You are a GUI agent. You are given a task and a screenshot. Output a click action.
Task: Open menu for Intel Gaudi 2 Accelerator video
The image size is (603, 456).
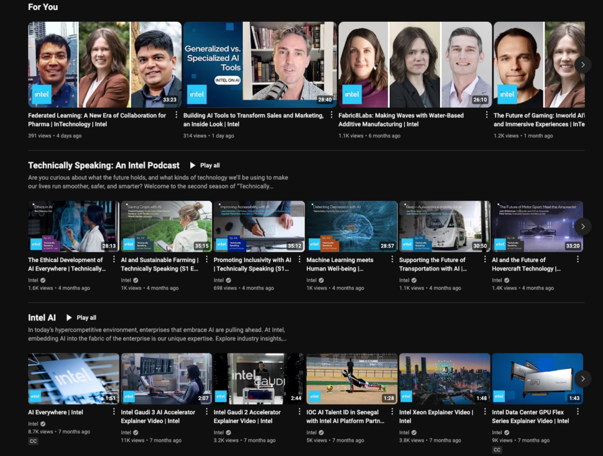(300, 412)
